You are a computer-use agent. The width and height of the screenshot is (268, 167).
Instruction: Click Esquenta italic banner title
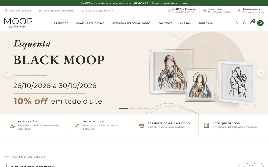(32, 44)
